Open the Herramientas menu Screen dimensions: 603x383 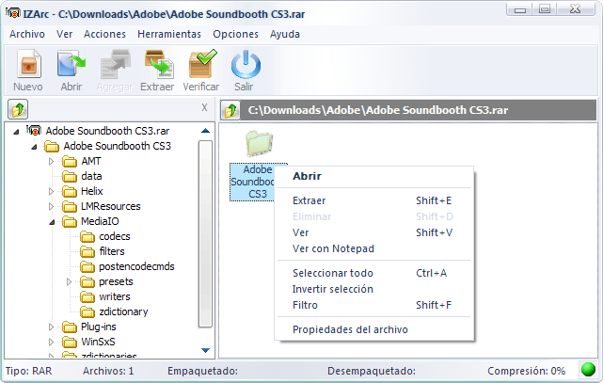[168, 34]
